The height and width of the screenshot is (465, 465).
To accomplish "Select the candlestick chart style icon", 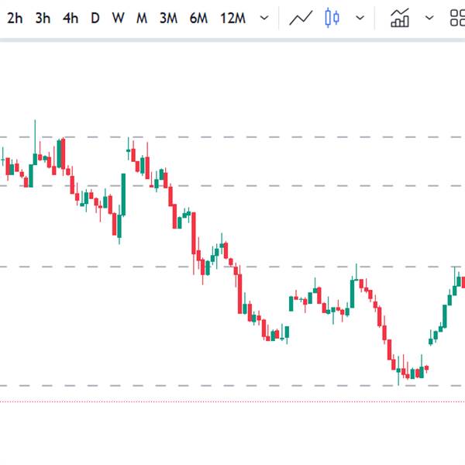I will point(332,18).
